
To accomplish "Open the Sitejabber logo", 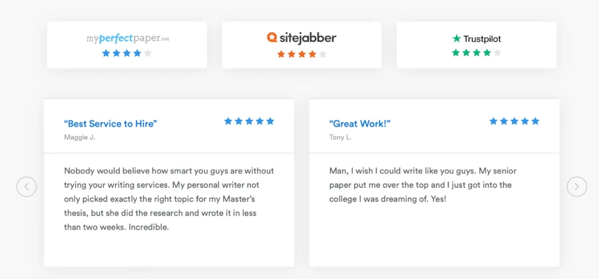I will click(301, 37).
